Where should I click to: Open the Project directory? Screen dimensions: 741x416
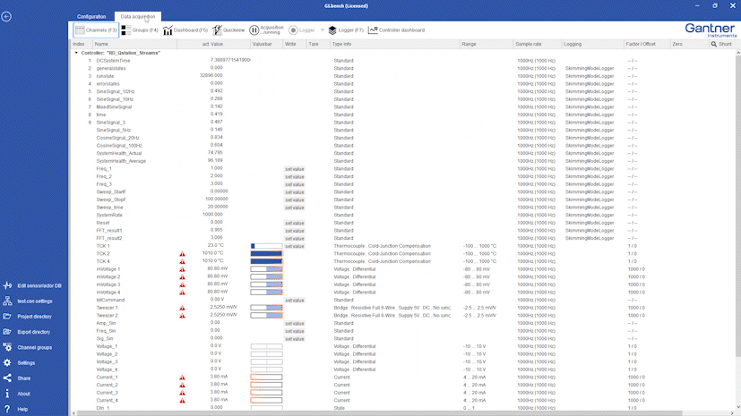point(28,317)
